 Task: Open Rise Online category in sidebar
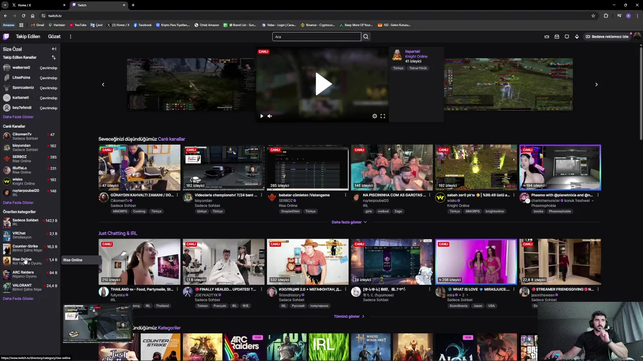[x=30, y=261]
